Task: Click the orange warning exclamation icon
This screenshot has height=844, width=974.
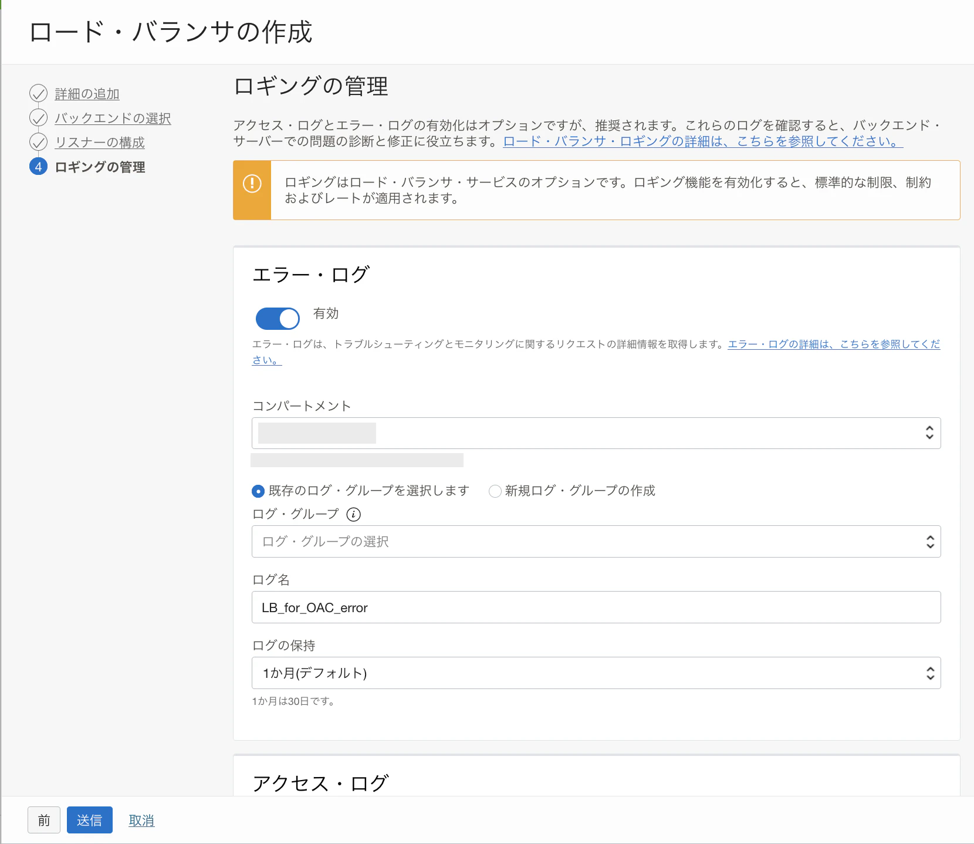Action: 252,183
